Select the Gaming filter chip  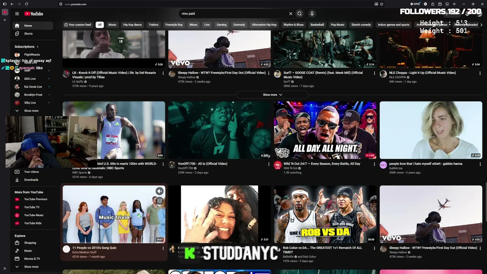pyautogui.click(x=221, y=25)
